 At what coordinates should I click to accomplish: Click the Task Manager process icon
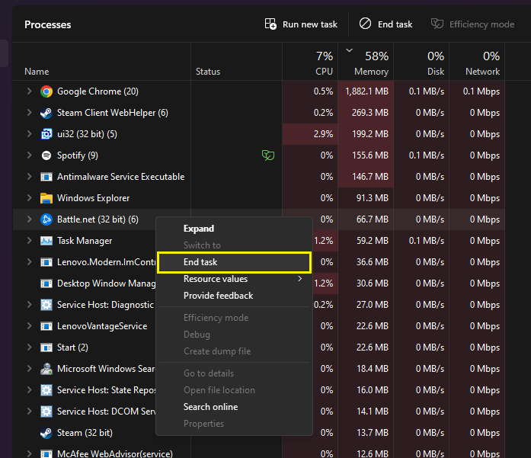click(46, 241)
